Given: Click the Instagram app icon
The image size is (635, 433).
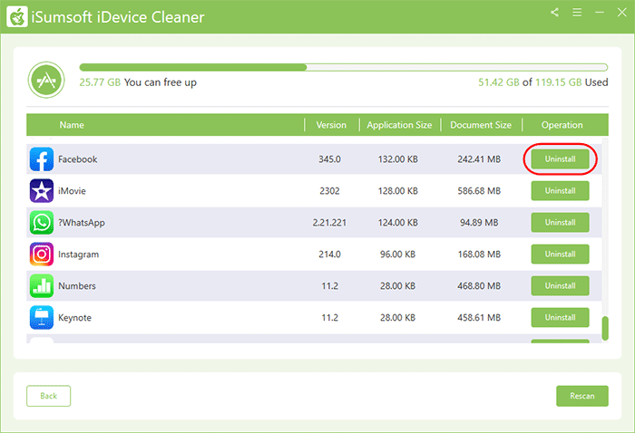Looking at the screenshot, I should [42, 255].
